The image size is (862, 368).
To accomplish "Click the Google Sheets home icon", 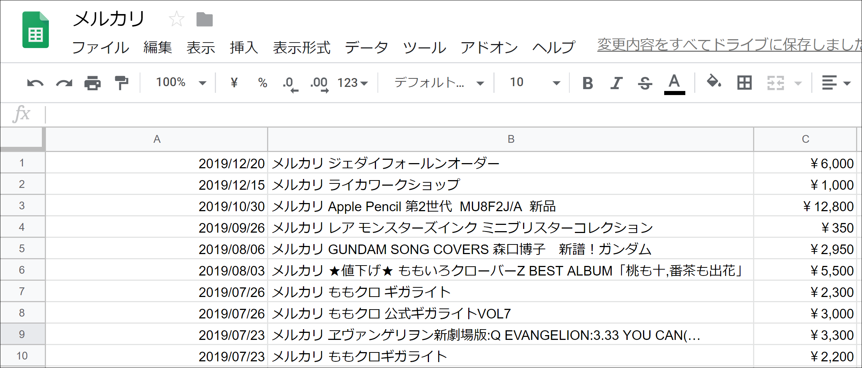I will pyautogui.click(x=36, y=30).
